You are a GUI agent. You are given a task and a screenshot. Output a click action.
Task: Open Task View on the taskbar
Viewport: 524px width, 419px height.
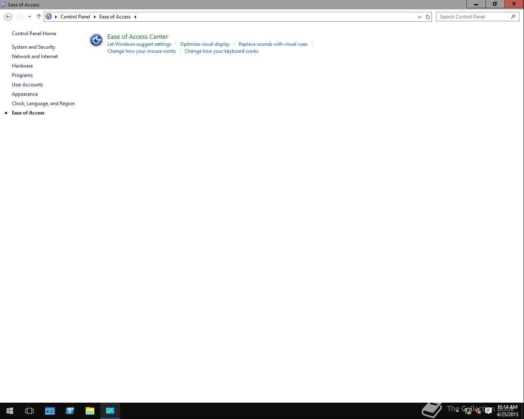tap(29, 411)
